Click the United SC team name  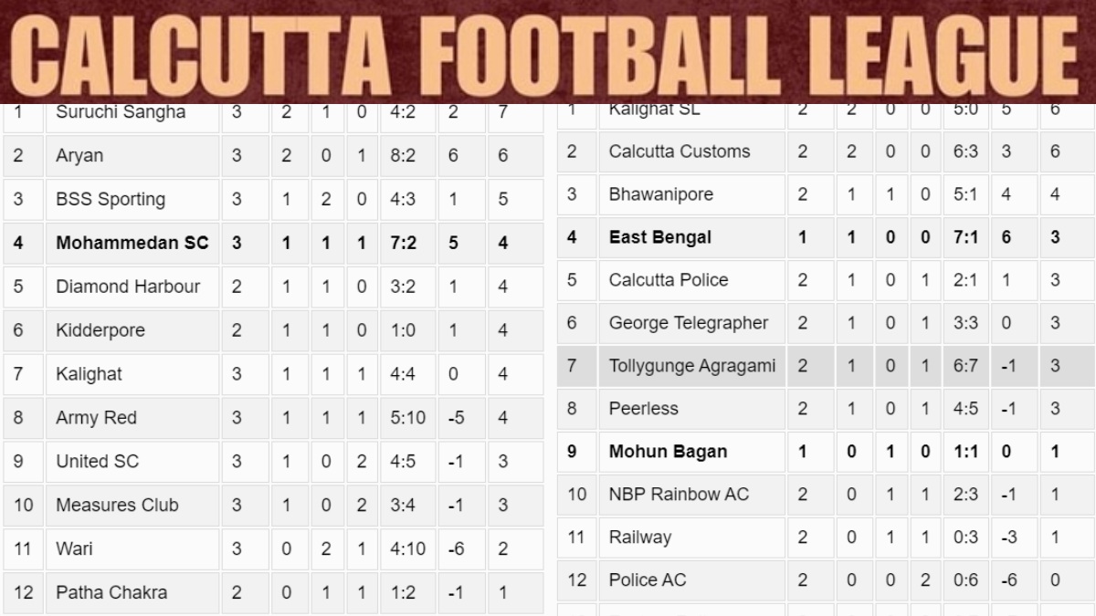click(x=97, y=462)
